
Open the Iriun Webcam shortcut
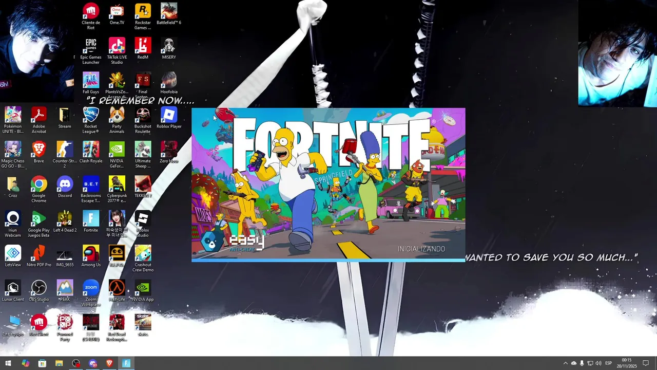click(x=13, y=224)
